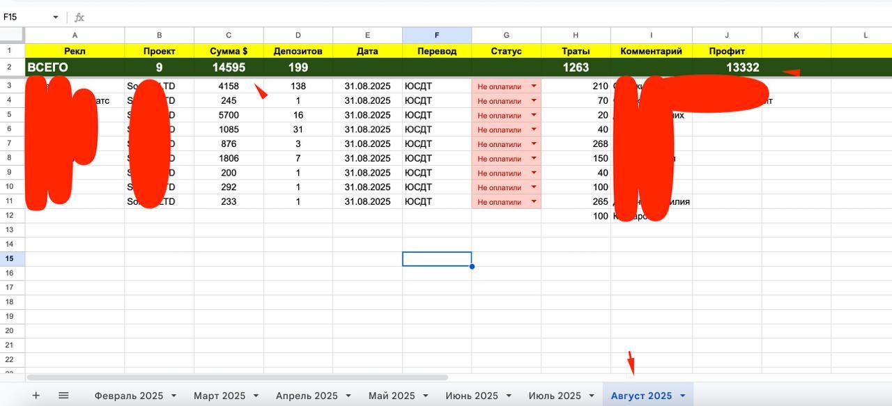
Task: Click expenses cell "265"
Action: [576, 202]
